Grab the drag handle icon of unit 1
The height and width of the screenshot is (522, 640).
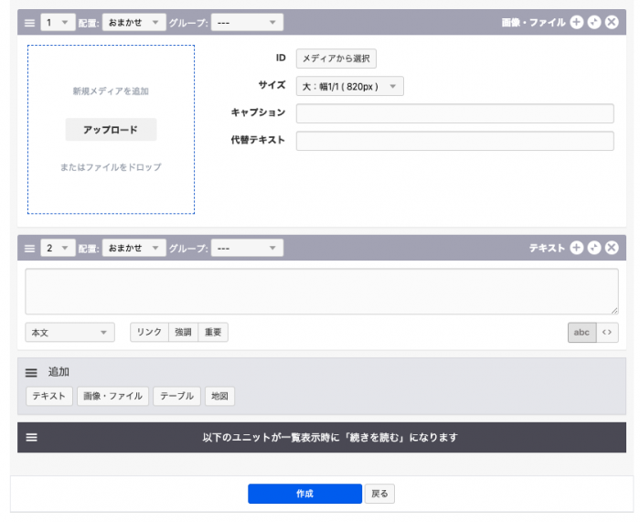click(x=29, y=23)
